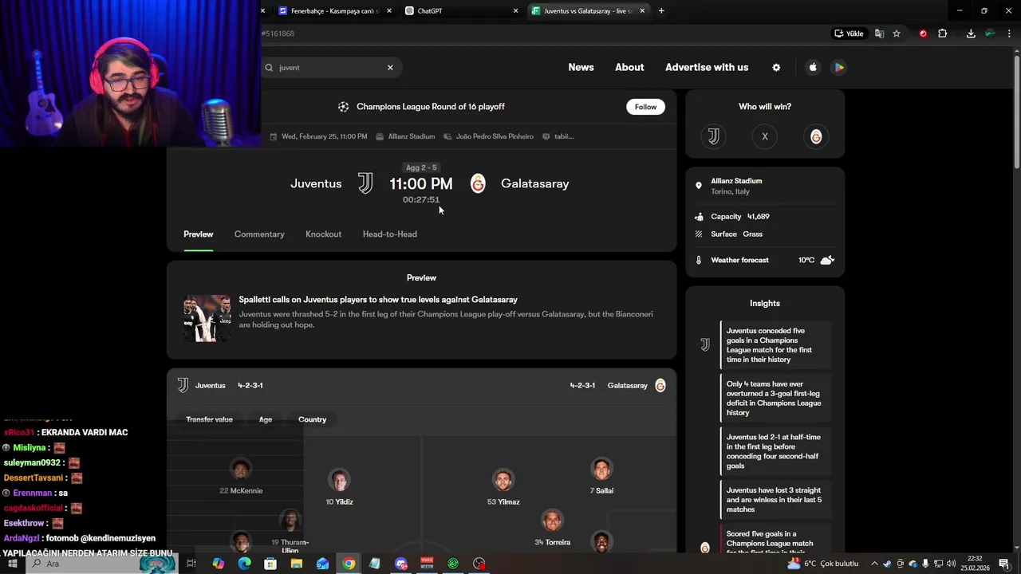
Task: Open the Preview match tab
Action: click(x=198, y=234)
